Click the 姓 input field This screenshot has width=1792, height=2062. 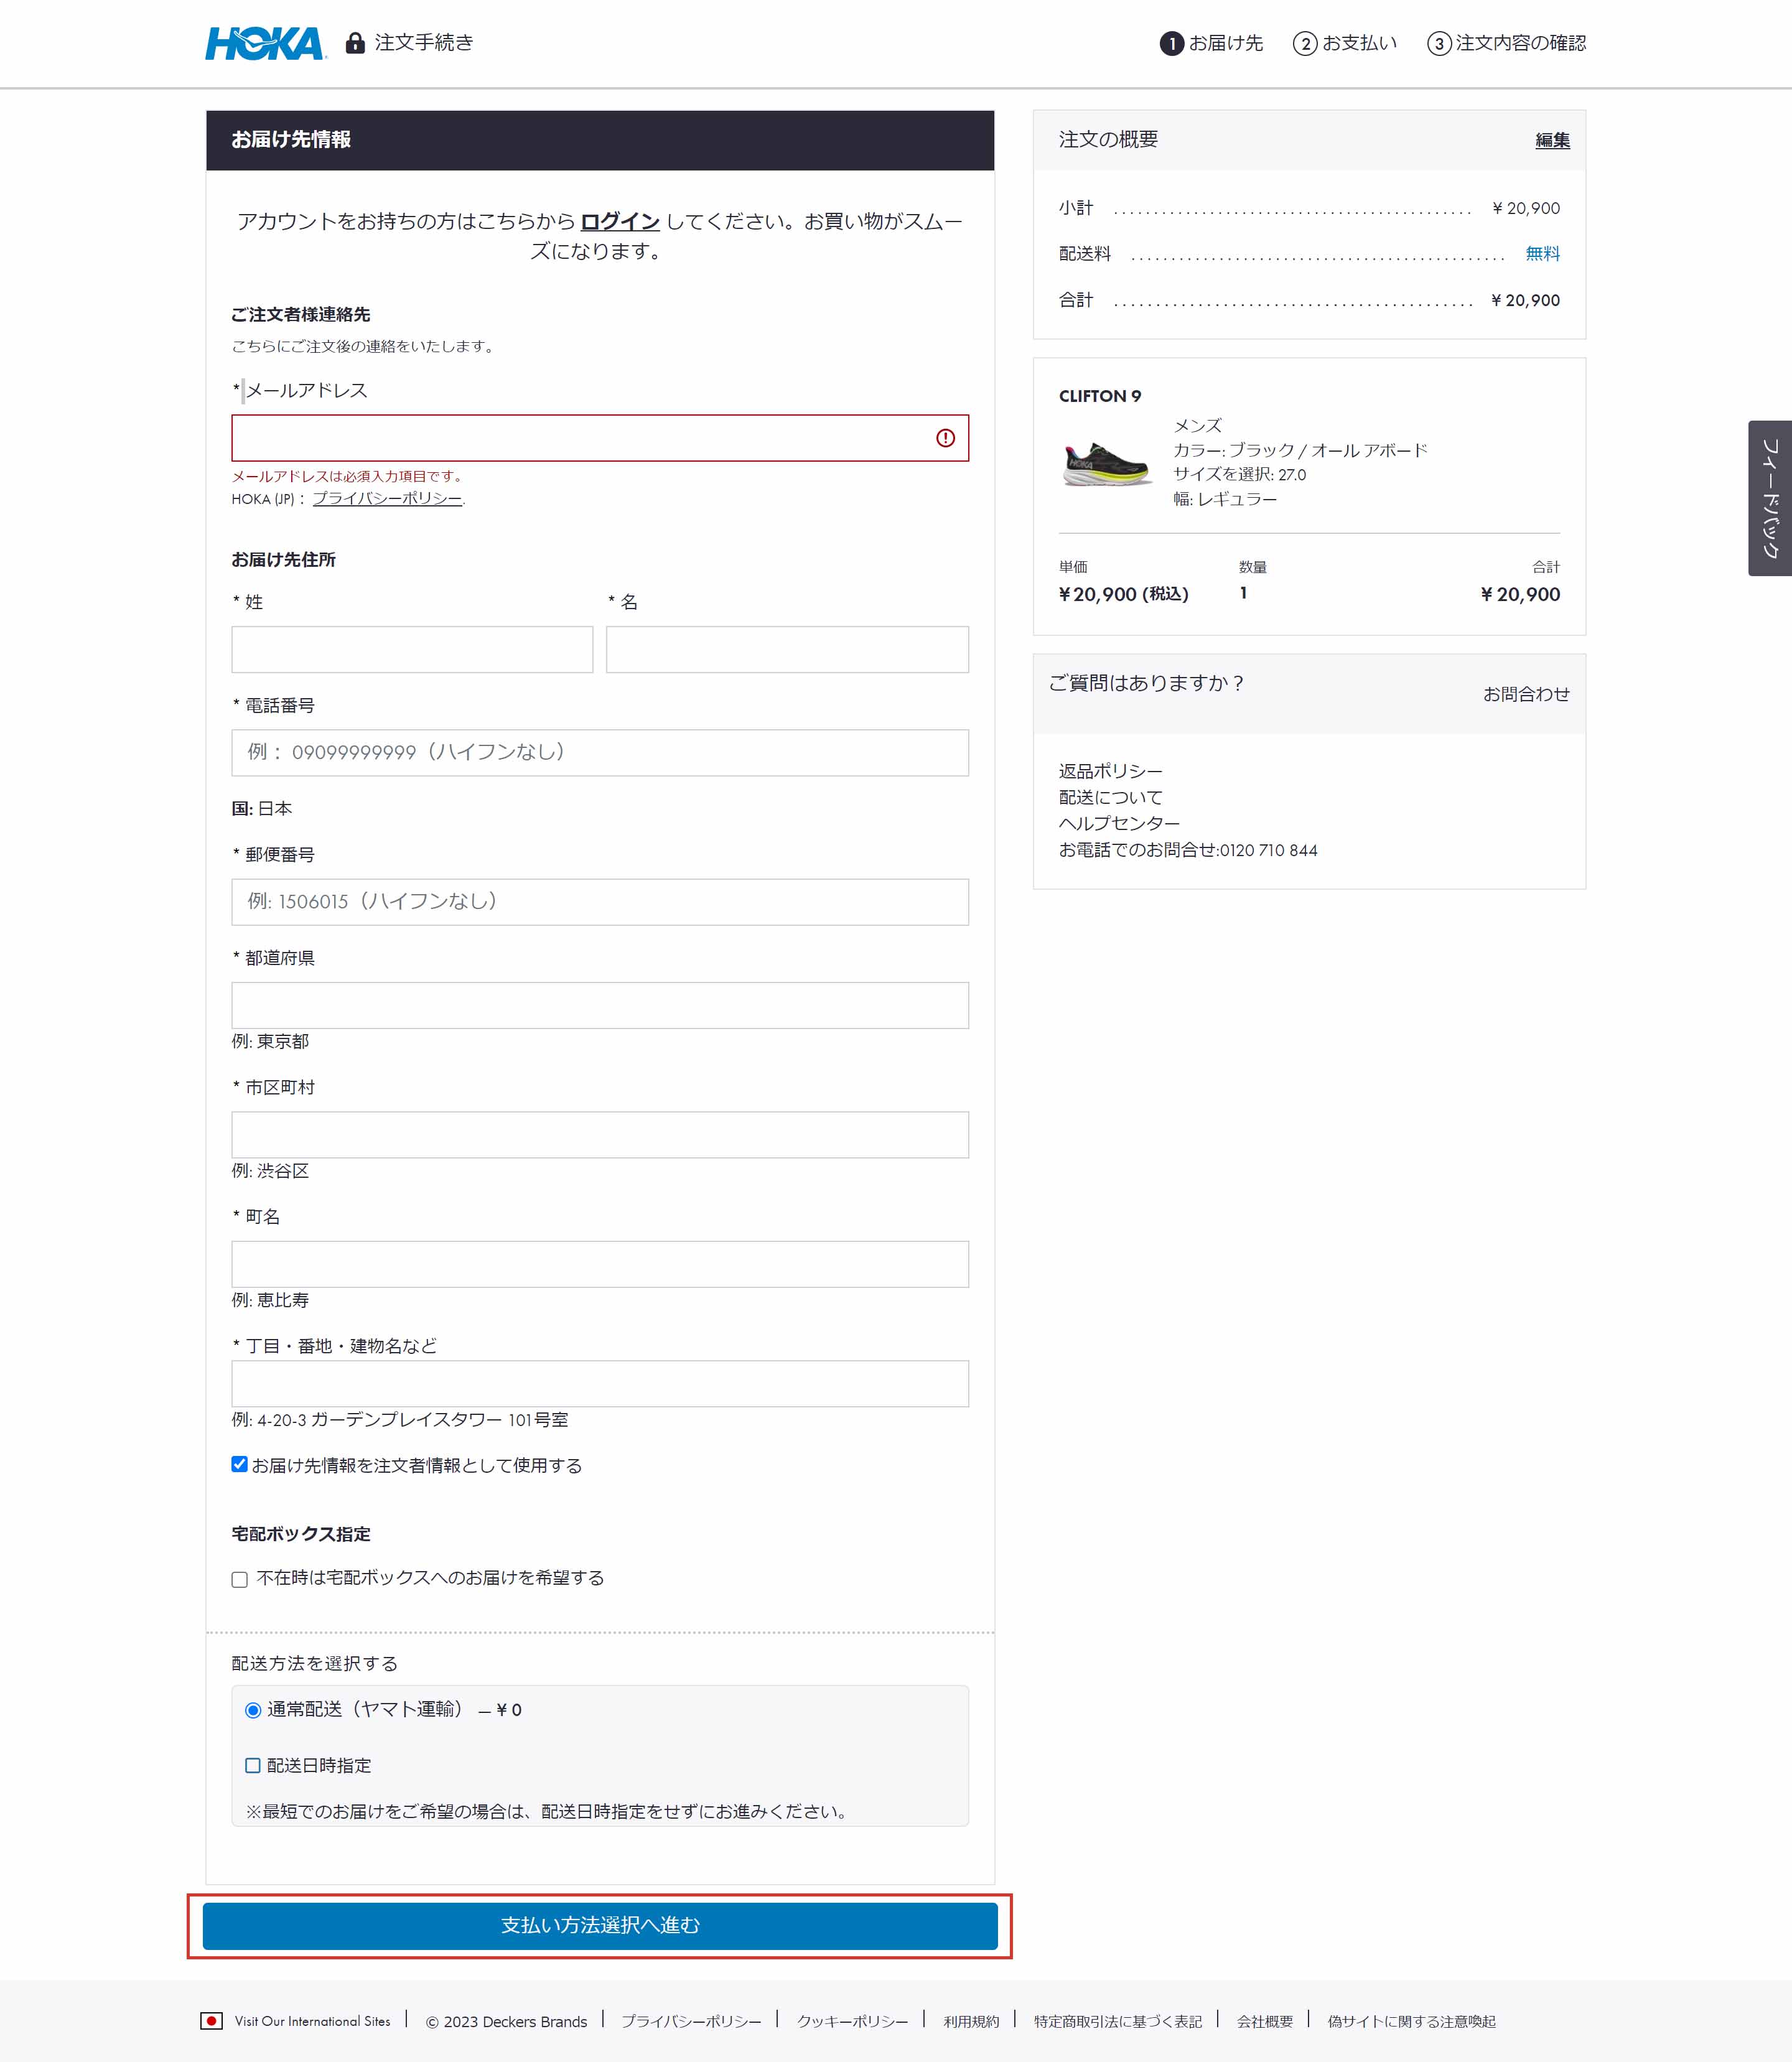(x=412, y=650)
